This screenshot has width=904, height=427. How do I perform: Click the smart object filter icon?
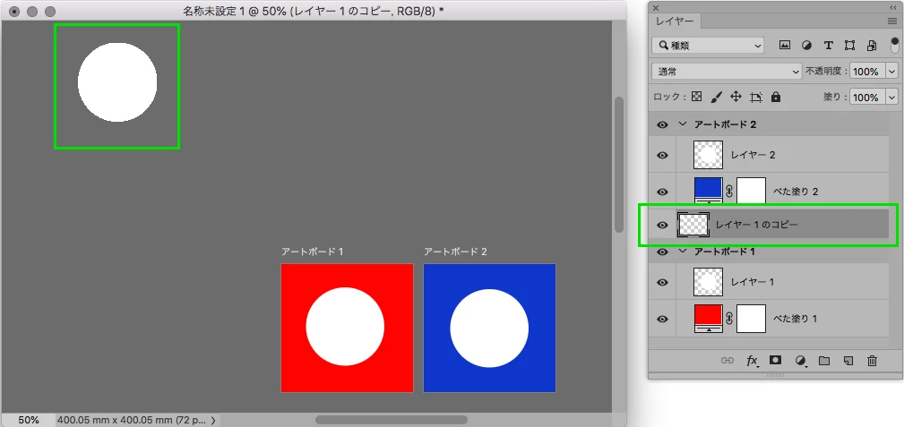(x=872, y=45)
